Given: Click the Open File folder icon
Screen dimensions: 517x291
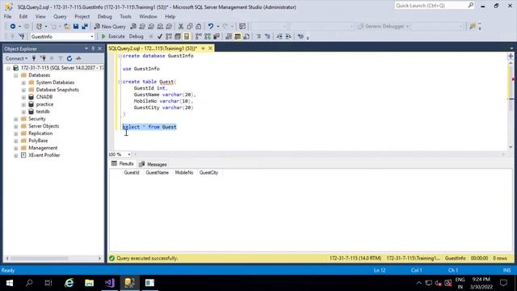Looking at the screenshot, I should 67,27.
